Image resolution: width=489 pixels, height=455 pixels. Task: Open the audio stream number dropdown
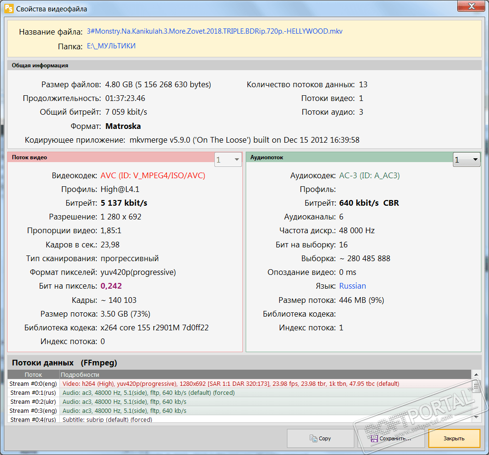tap(466, 160)
